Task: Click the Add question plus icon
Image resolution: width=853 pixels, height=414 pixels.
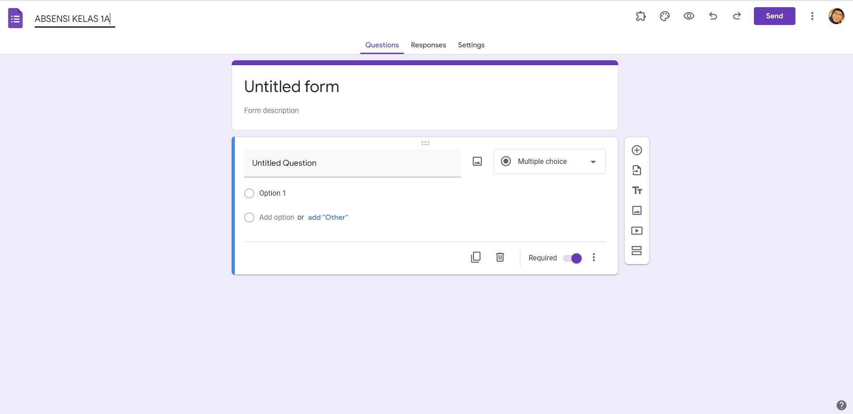Action: click(637, 150)
